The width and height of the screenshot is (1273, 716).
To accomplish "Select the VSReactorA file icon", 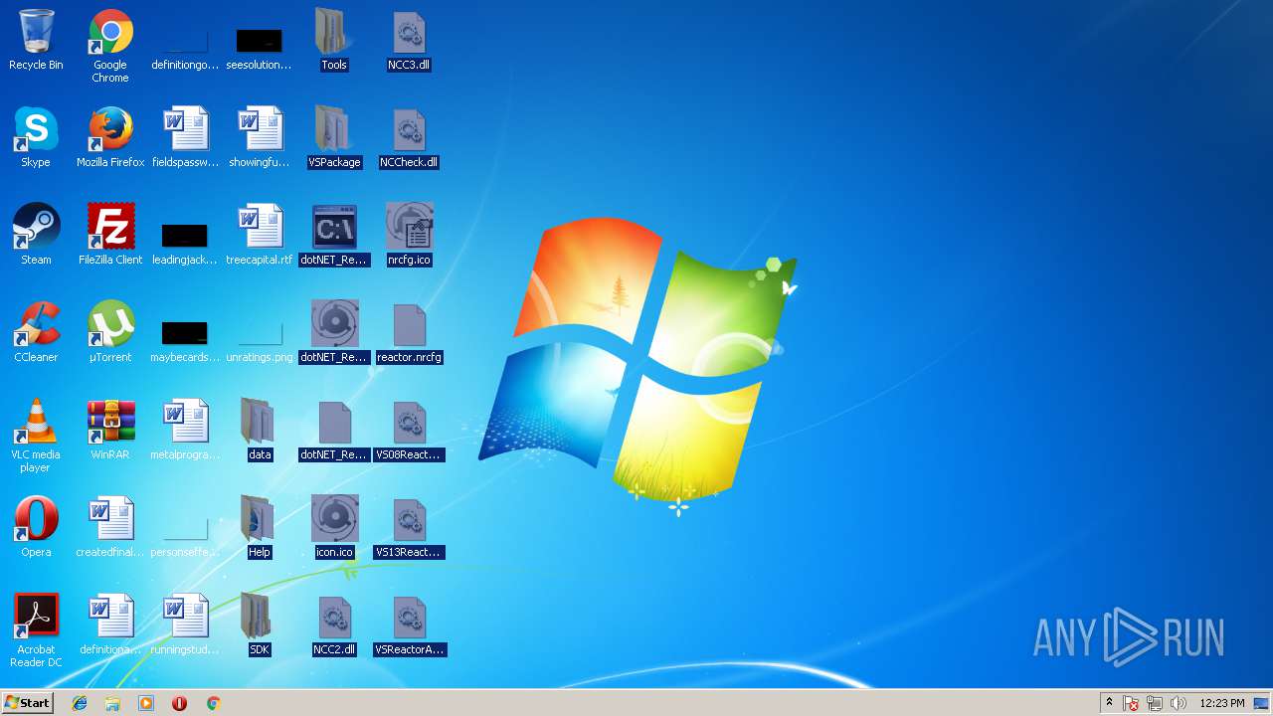I will (x=409, y=626).
